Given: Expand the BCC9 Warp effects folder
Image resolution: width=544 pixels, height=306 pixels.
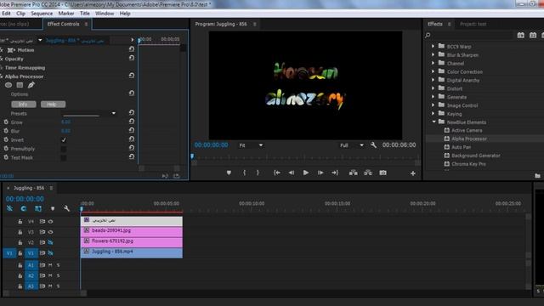Looking at the screenshot, I should 433,46.
